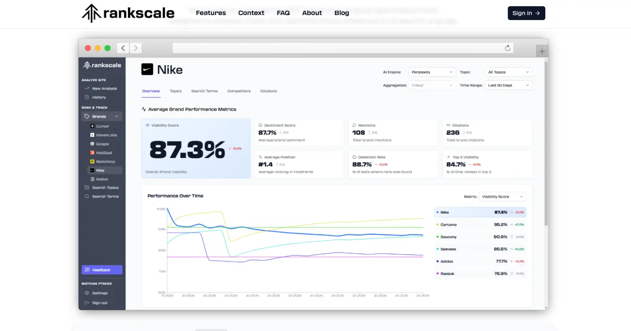The image size is (631, 331).
Task: Switch to the Topics tab
Action: [x=176, y=91]
